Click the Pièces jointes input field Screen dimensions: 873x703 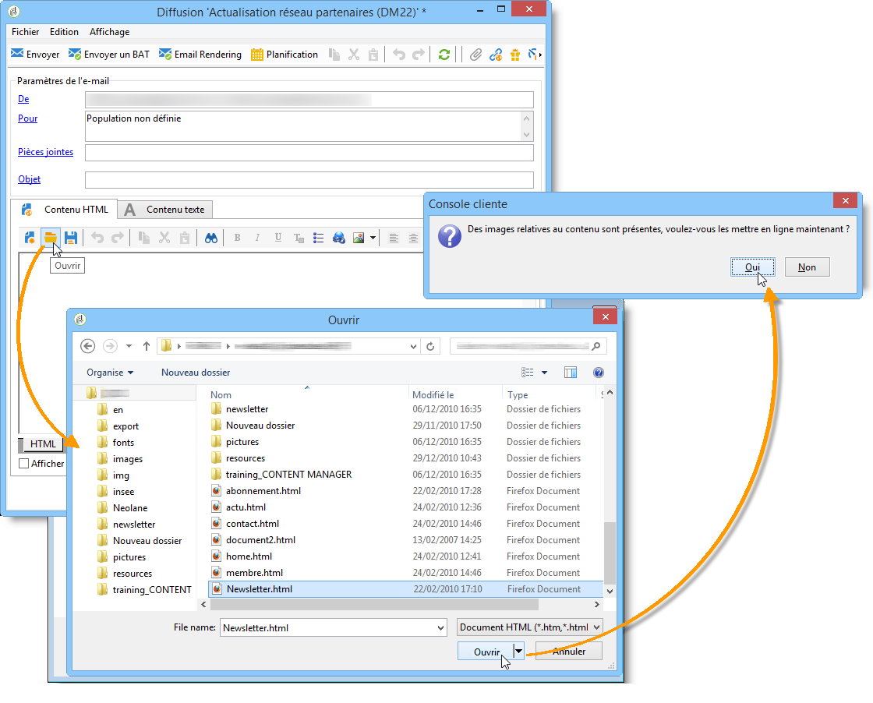click(x=309, y=153)
